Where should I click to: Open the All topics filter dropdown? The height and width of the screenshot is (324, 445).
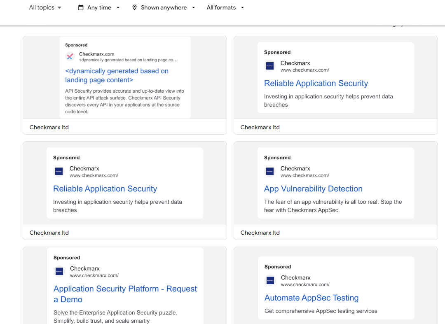45,8
